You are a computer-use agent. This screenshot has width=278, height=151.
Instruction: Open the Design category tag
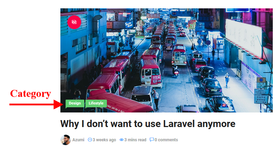[x=75, y=103]
